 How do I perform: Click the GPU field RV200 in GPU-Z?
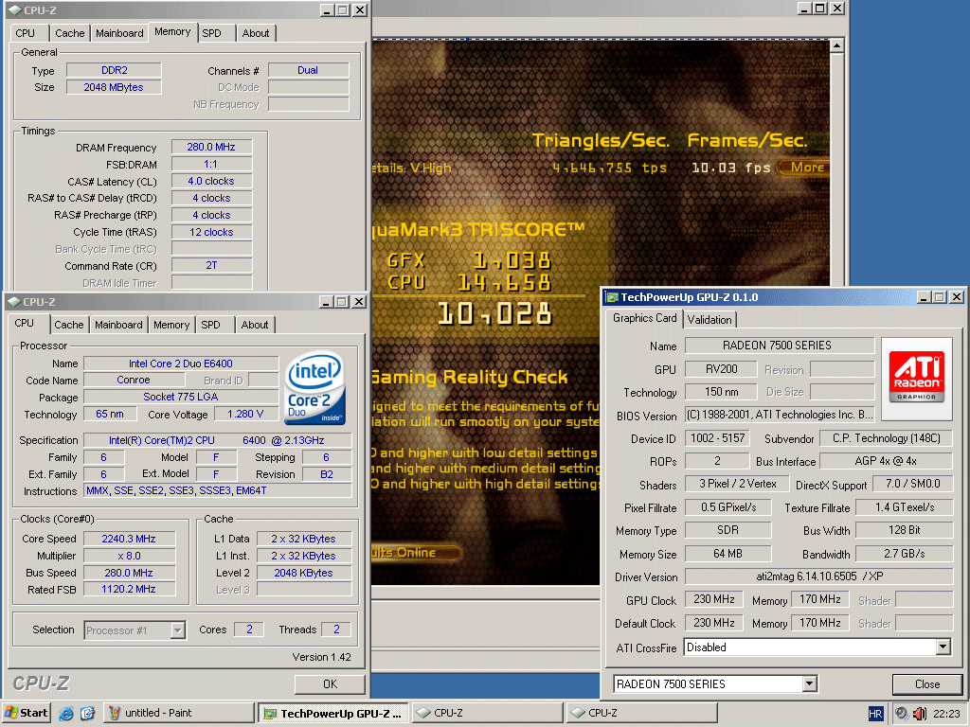pos(721,369)
